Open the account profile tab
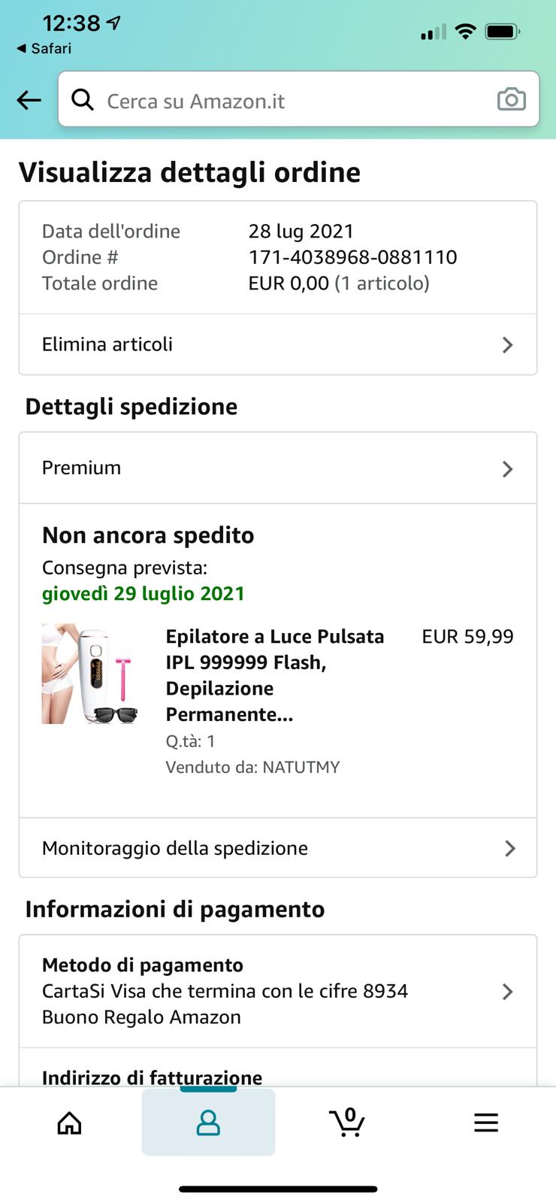 [x=208, y=1123]
